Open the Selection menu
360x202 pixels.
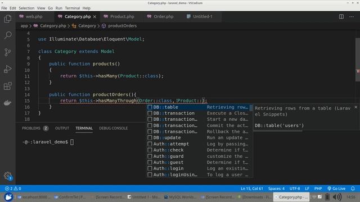point(26,8)
